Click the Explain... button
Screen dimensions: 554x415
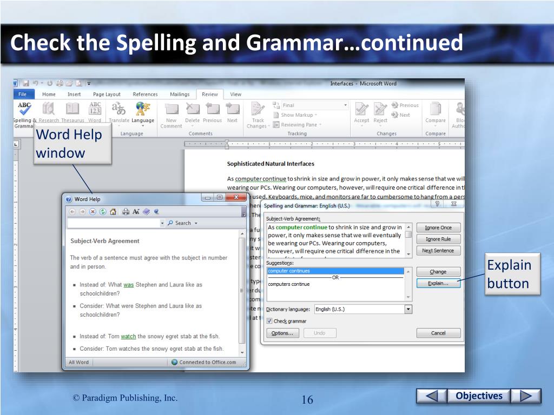click(x=438, y=283)
